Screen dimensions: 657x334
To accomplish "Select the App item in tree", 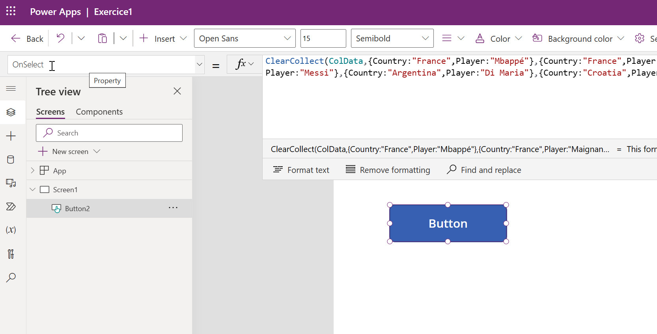I will [x=109, y=171].
